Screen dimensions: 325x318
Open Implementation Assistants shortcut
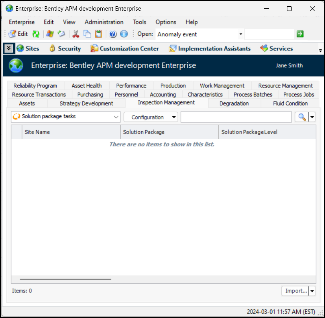pos(210,48)
